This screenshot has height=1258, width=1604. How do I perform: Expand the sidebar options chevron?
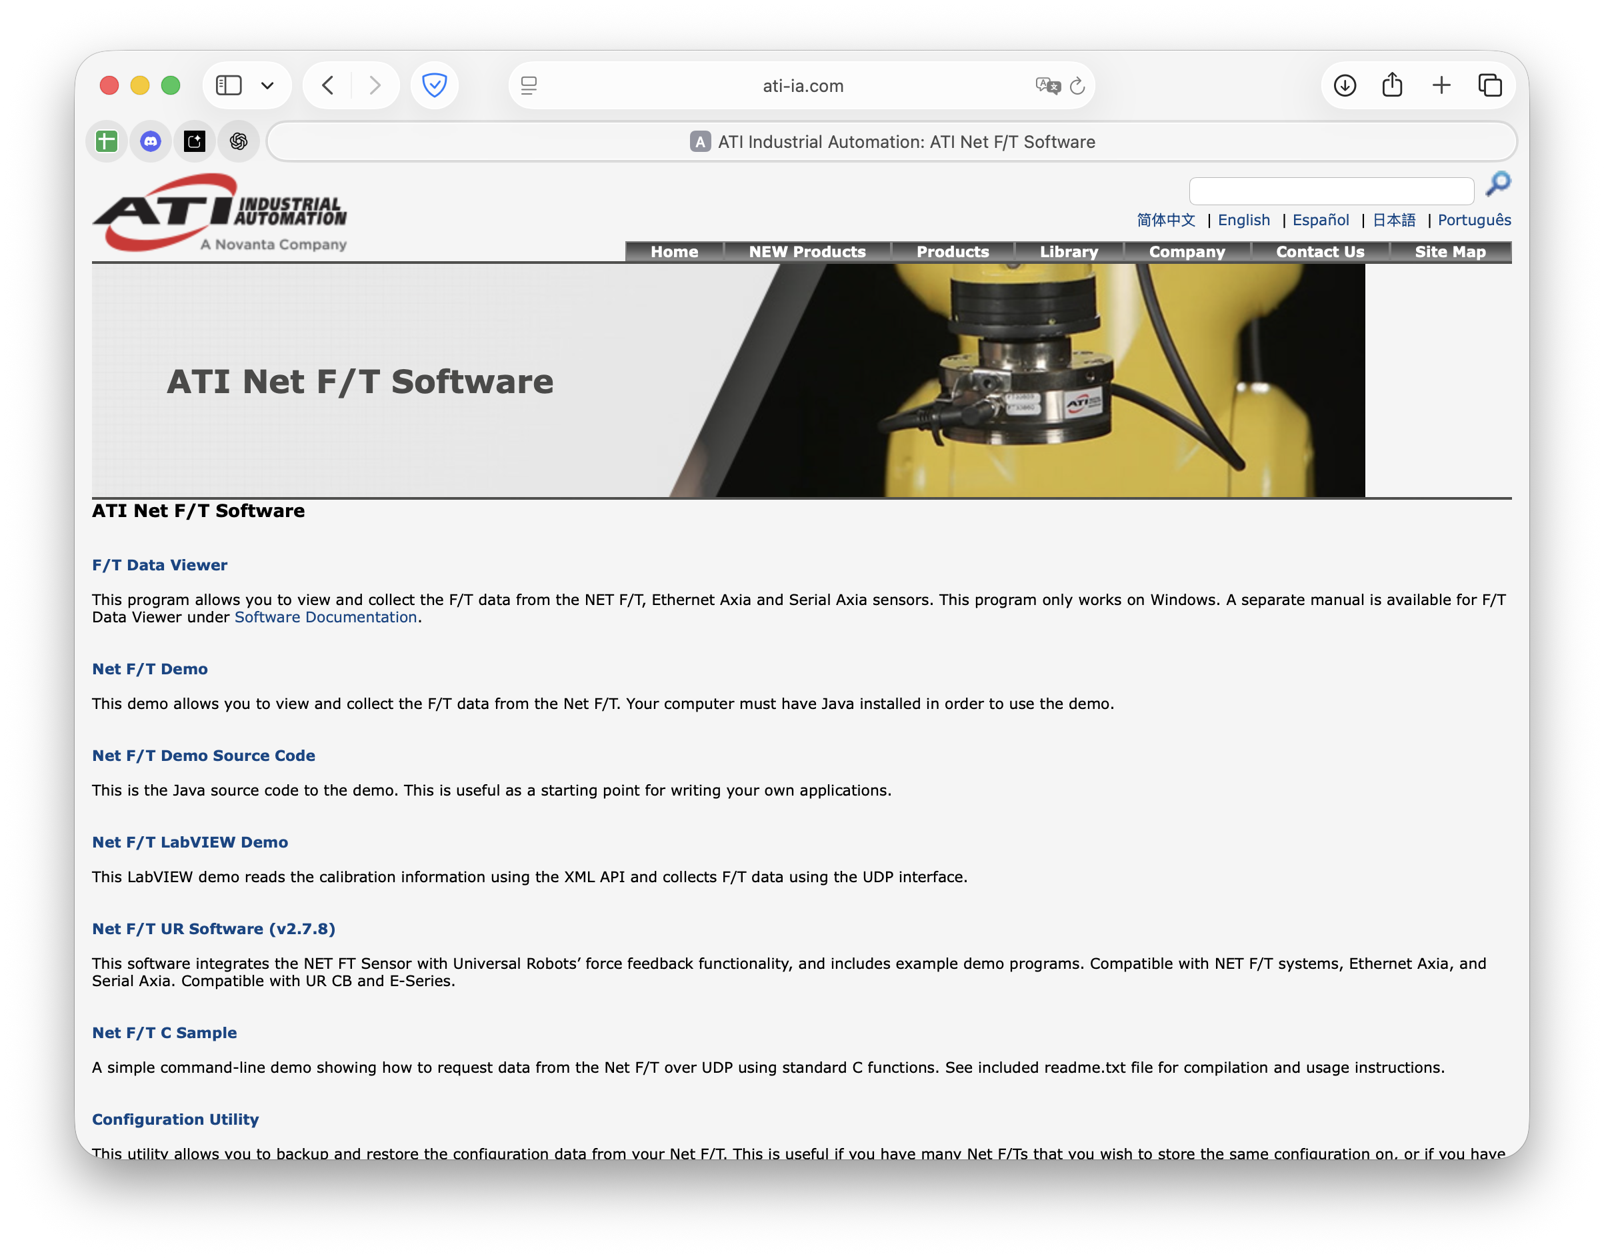tap(267, 86)
